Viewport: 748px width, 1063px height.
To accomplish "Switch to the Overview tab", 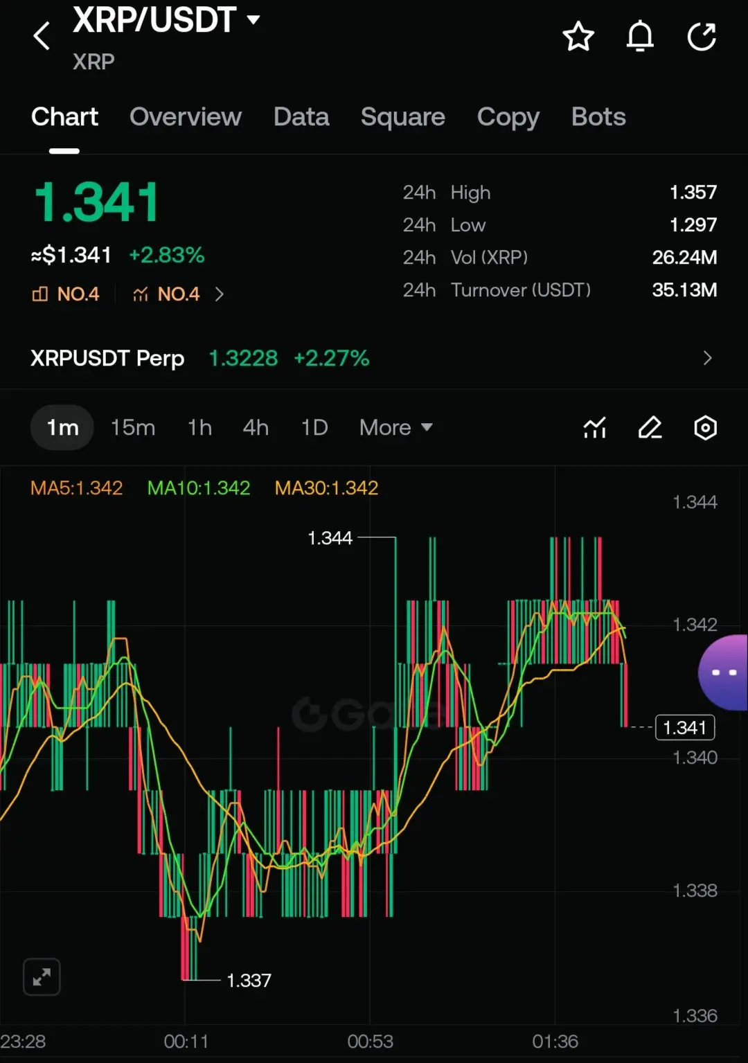I will (186, 117).
